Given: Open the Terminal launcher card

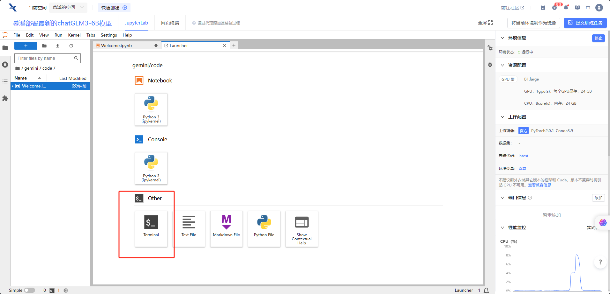Looking at the screenshot, I should point(151,229).
